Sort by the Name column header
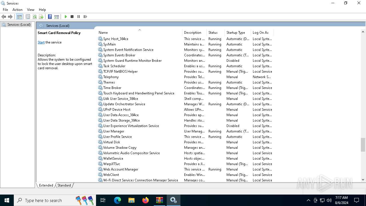 [140, 33]
